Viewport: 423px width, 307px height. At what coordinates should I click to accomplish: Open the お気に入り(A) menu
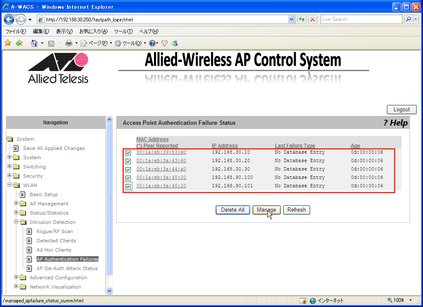pos(93,31)
